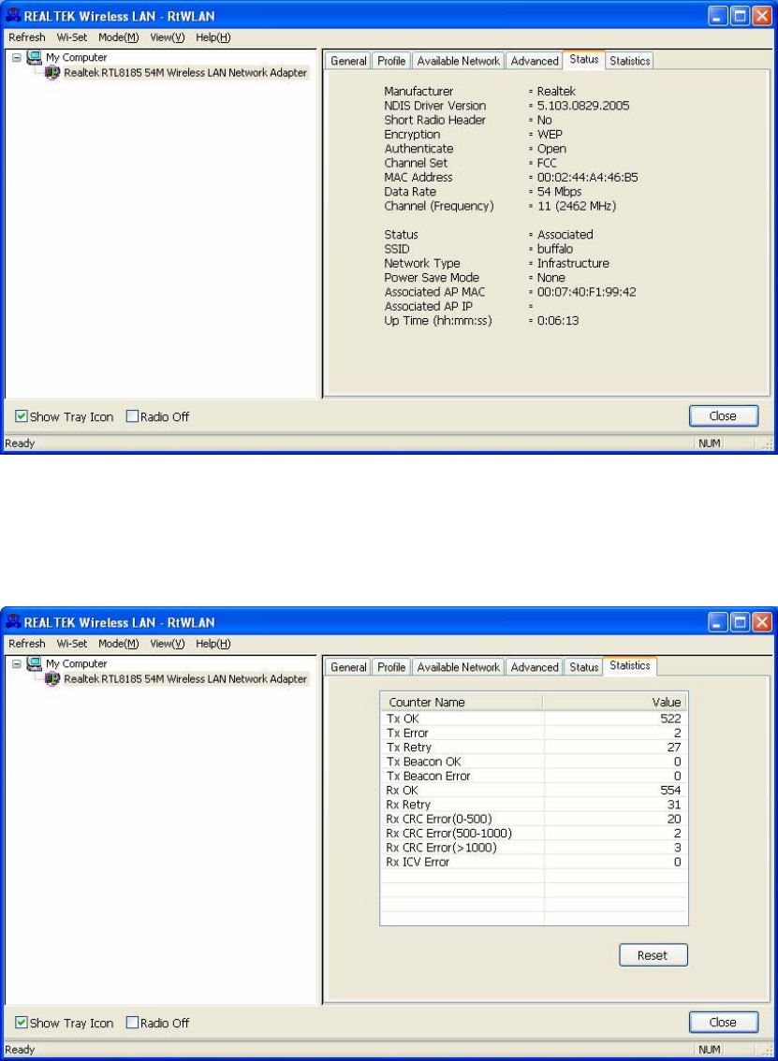Select the Status tab in the top window
The image size is (778, 1061).
coord(583,60)
